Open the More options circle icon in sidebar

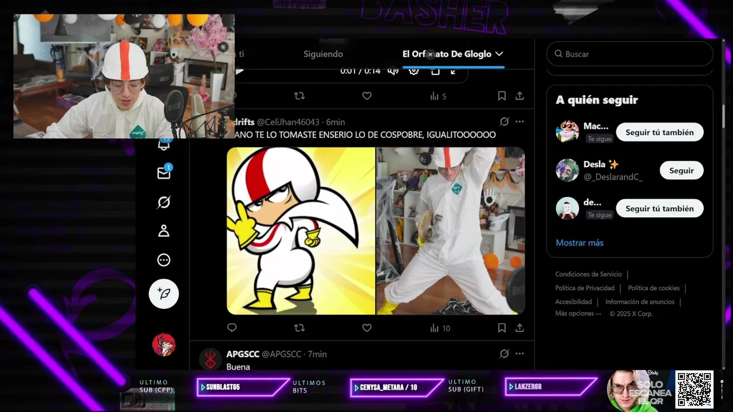point(164,260)
